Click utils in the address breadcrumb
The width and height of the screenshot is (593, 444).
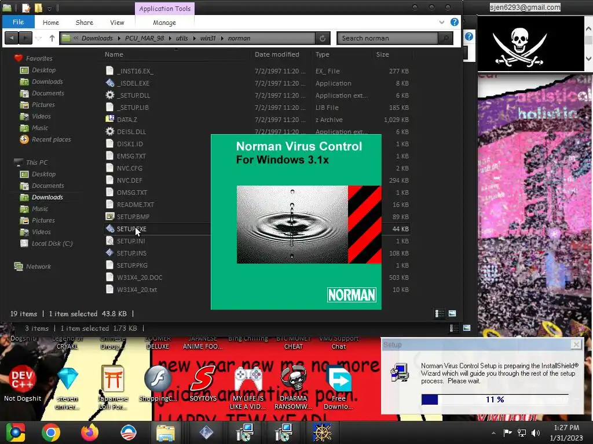[x=181, y=38]
